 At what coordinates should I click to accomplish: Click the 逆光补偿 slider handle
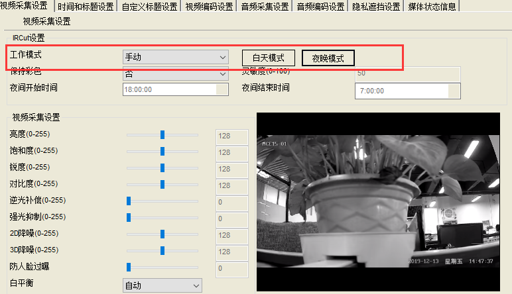pyautogui.click(x=129, y=201)
